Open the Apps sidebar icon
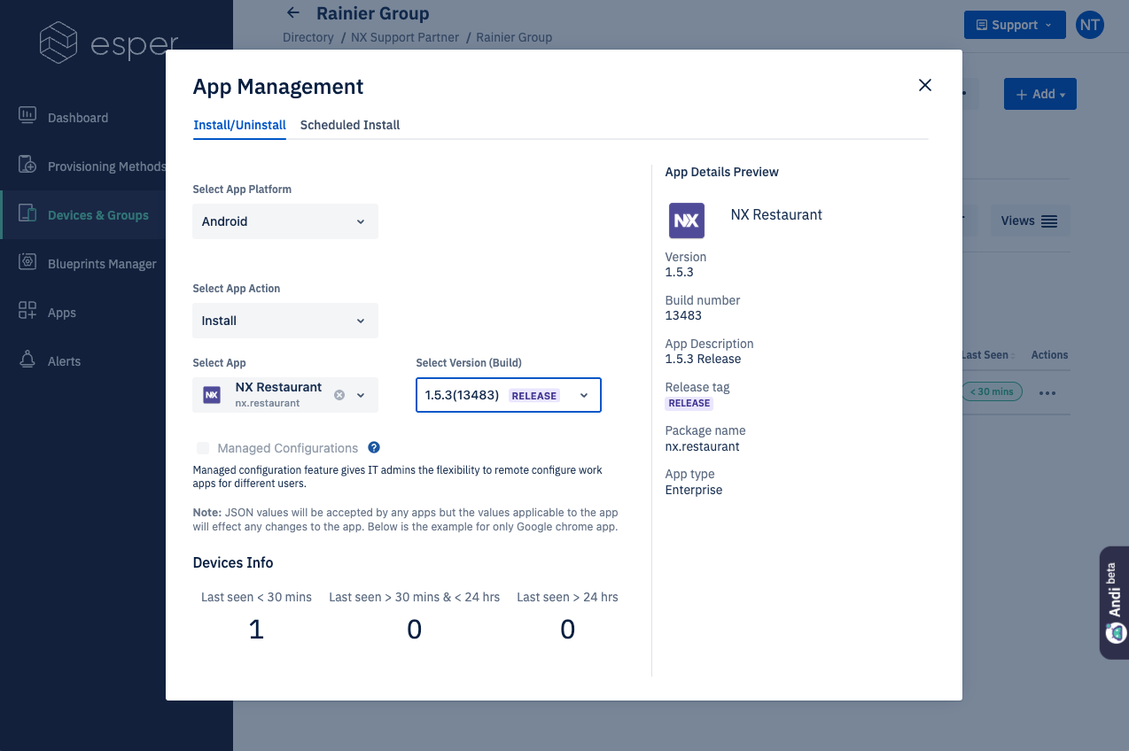This screenshot has height=751, width=1129. (x=27, y=312)
